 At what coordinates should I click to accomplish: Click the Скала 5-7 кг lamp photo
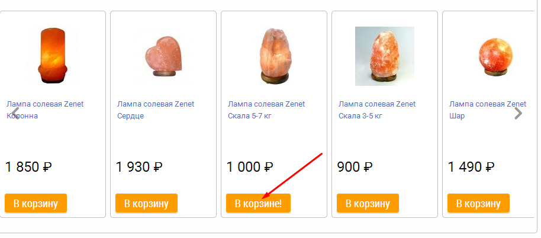(x=274, y=56)
